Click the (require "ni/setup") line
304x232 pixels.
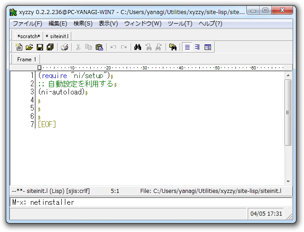coord(74,75)
